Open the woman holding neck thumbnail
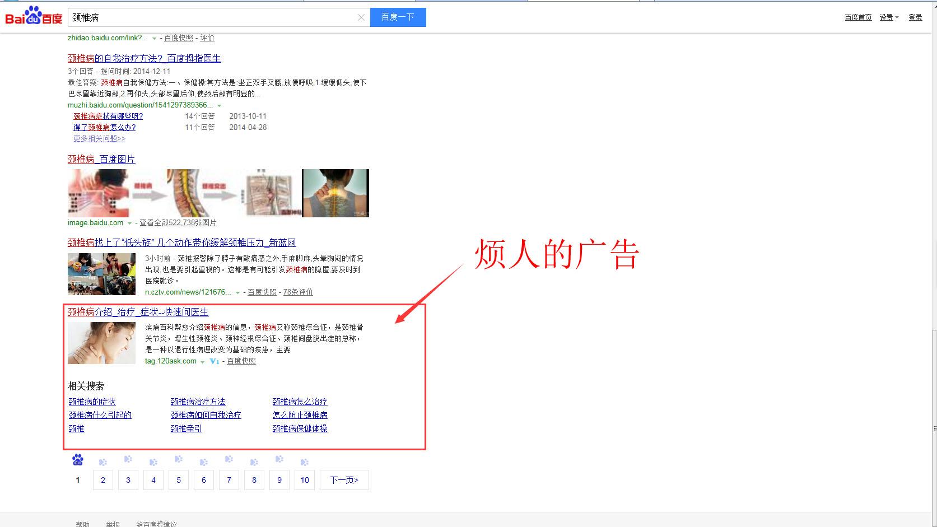This screenshot has height=527, width=937. point(101,343)
